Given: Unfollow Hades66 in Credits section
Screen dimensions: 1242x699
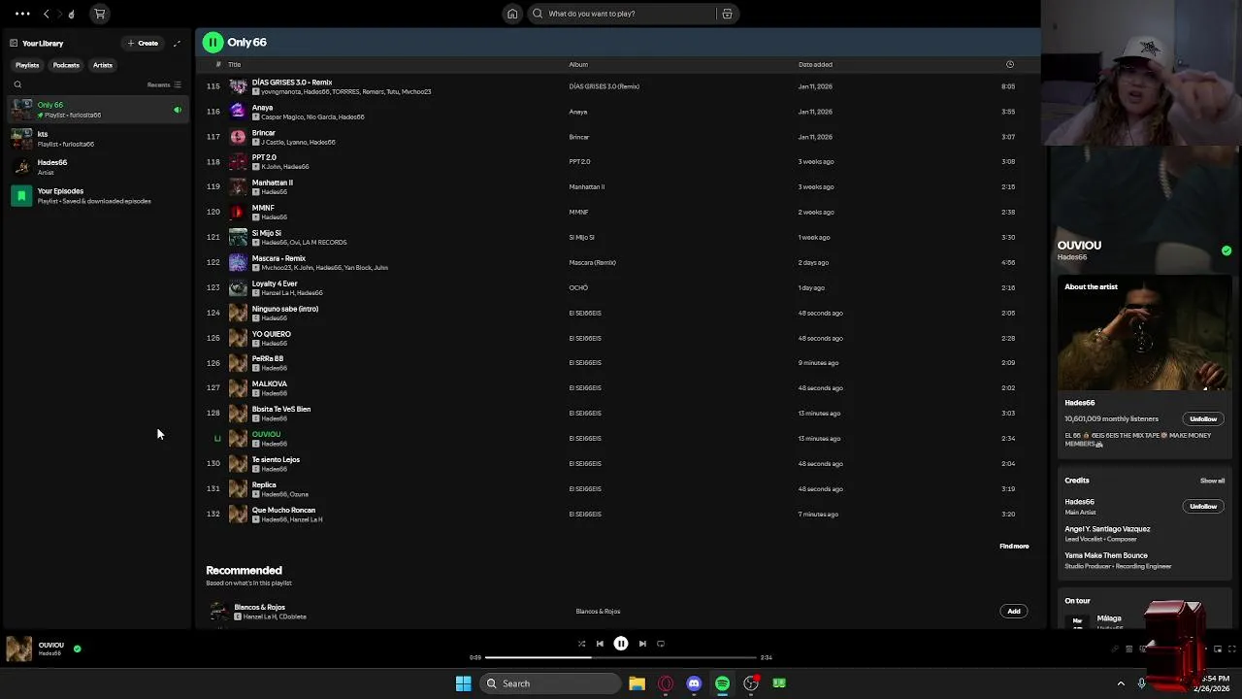Looking at the screenshot, I should tap(1203, 506).
